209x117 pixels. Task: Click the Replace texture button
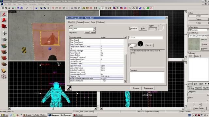204,49
